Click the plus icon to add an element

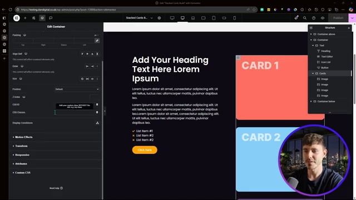click(x=25, y=18)
